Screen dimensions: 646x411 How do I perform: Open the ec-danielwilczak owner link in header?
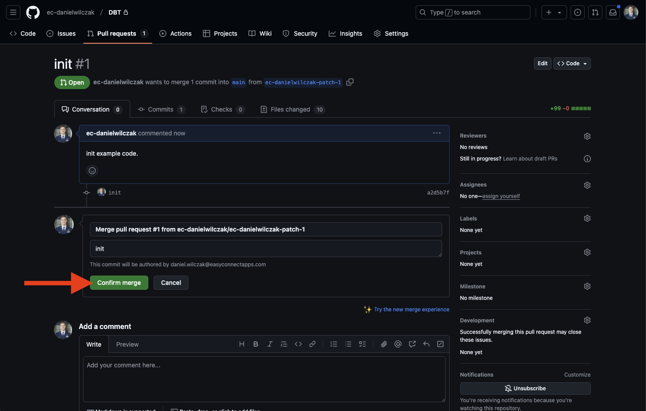click(71, 12)
